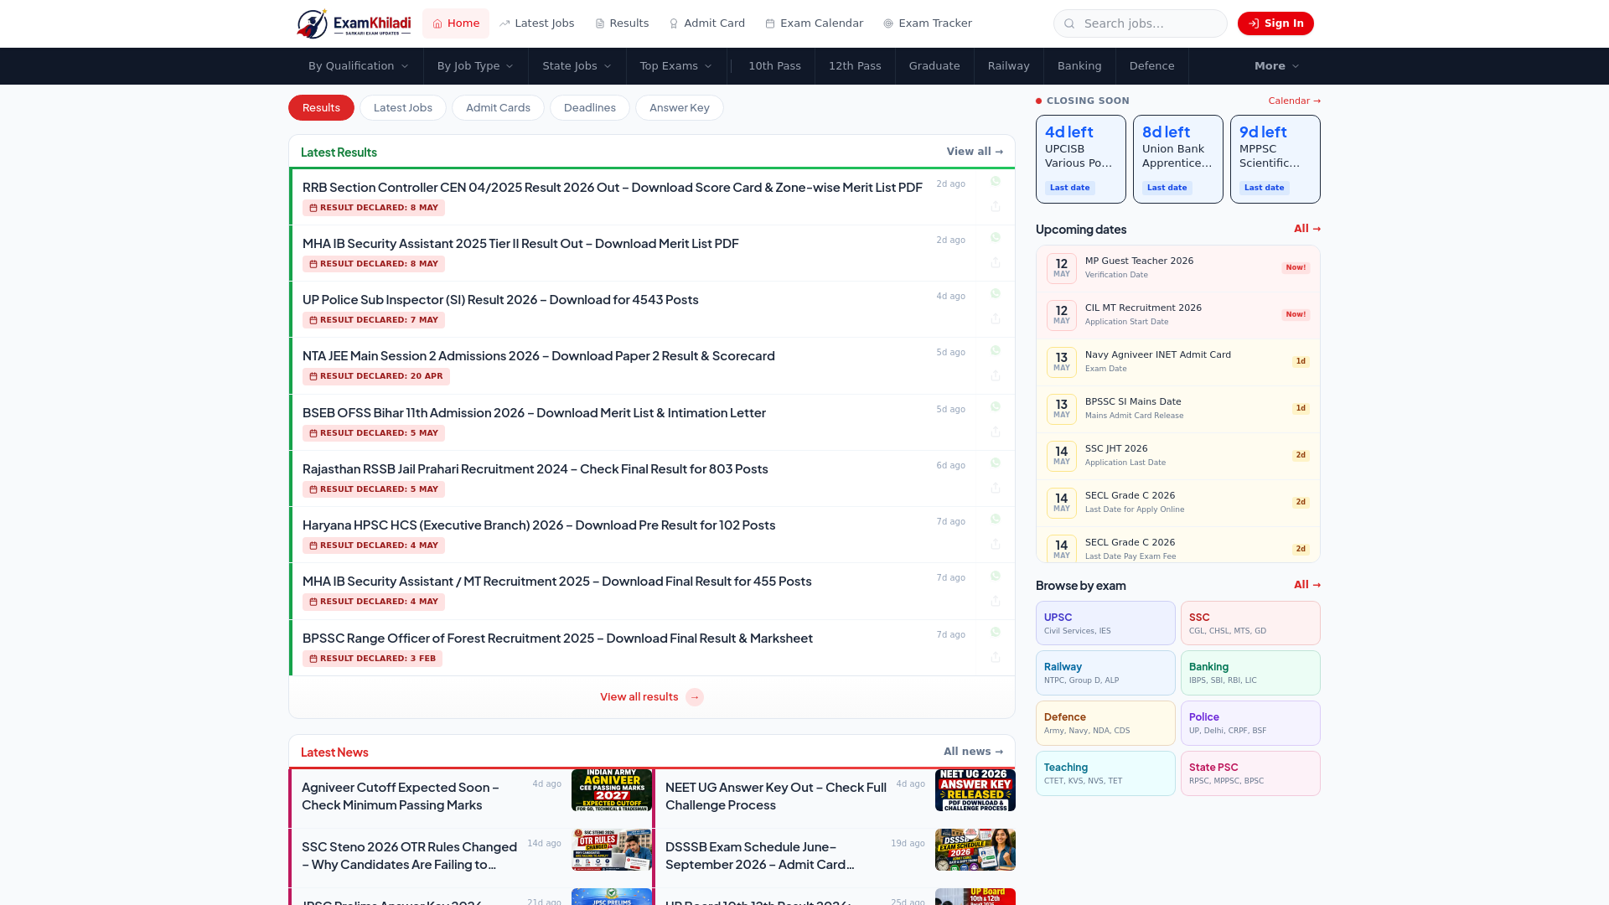Share BSEB OFSS Bihar result on WhatsApp
The width and height of the screenshot is (1609, 905).
[996, 407]
